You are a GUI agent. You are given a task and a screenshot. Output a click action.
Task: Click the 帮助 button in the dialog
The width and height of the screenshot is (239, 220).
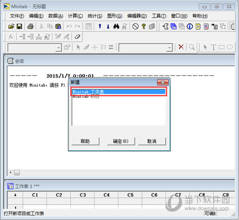click(85, 141)
